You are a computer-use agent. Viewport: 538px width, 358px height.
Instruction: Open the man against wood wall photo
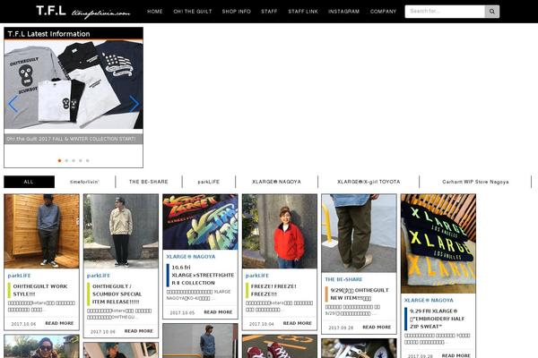pyautogui.click(x=41, y=231)
